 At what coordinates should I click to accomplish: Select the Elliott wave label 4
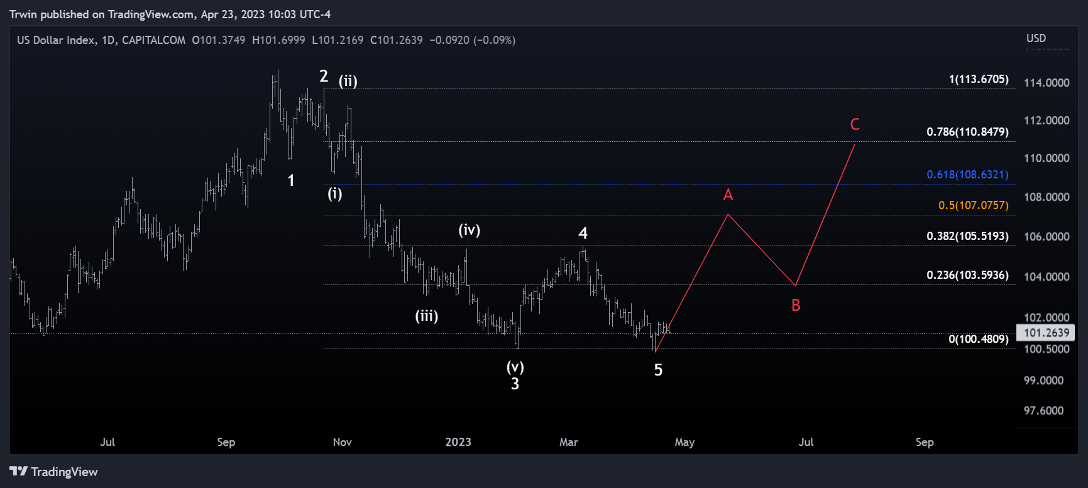(x=583, y=234)
